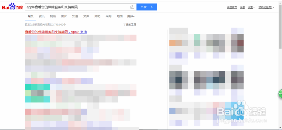The width and height of the screenshot is (282, 130).
Task: Click the 百度一下 search button
Action: tap(147, 7)
